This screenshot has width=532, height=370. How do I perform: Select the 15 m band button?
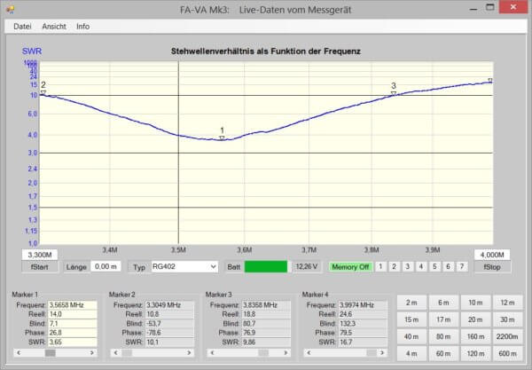point(411,319)
